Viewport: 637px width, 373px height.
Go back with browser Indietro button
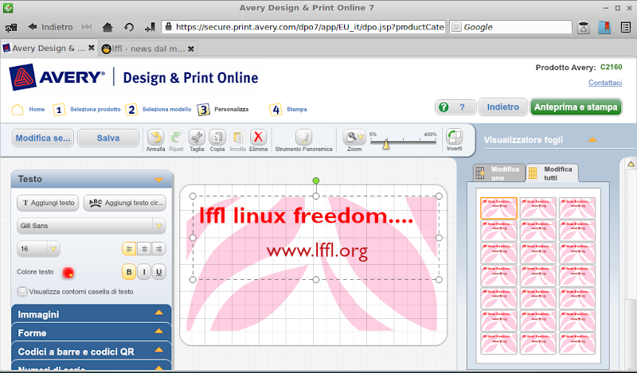(x=50, y=27)
